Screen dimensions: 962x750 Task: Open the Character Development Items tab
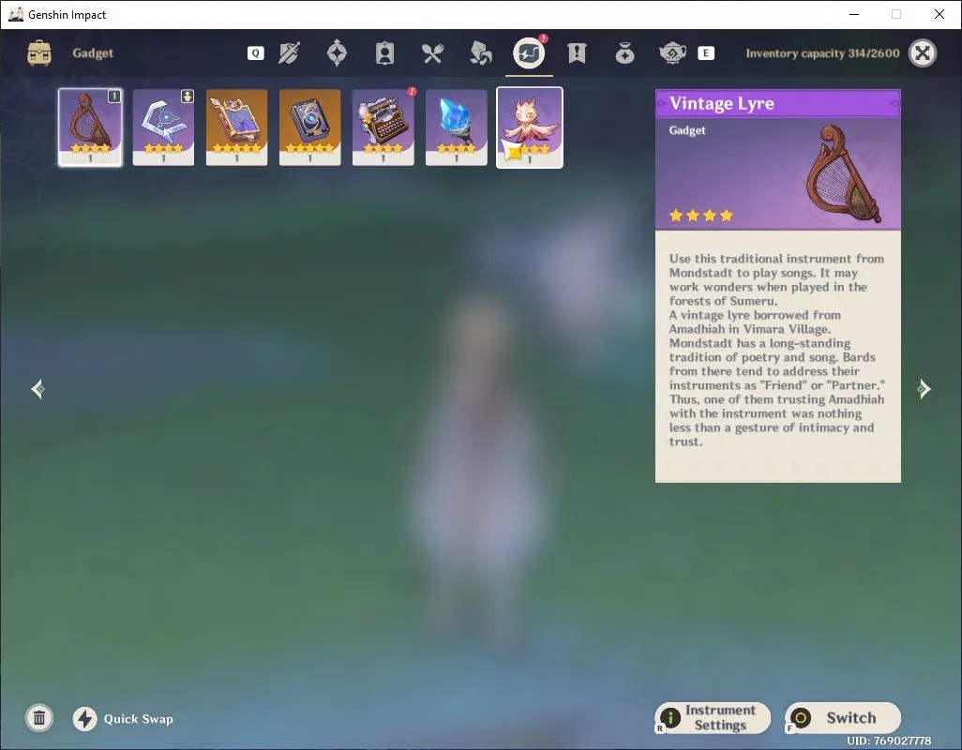pos(384,53)
